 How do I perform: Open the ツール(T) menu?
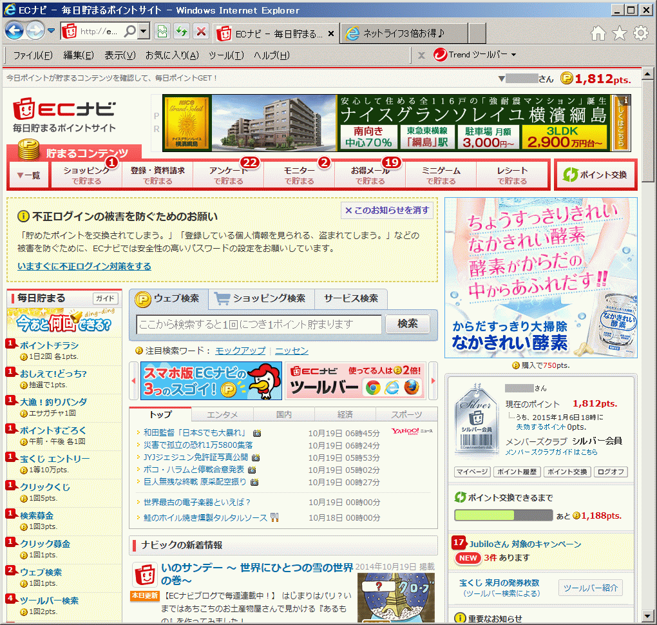click(x=226, y=55)
